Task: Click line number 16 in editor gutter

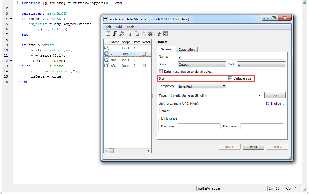Action: point(6,82)
